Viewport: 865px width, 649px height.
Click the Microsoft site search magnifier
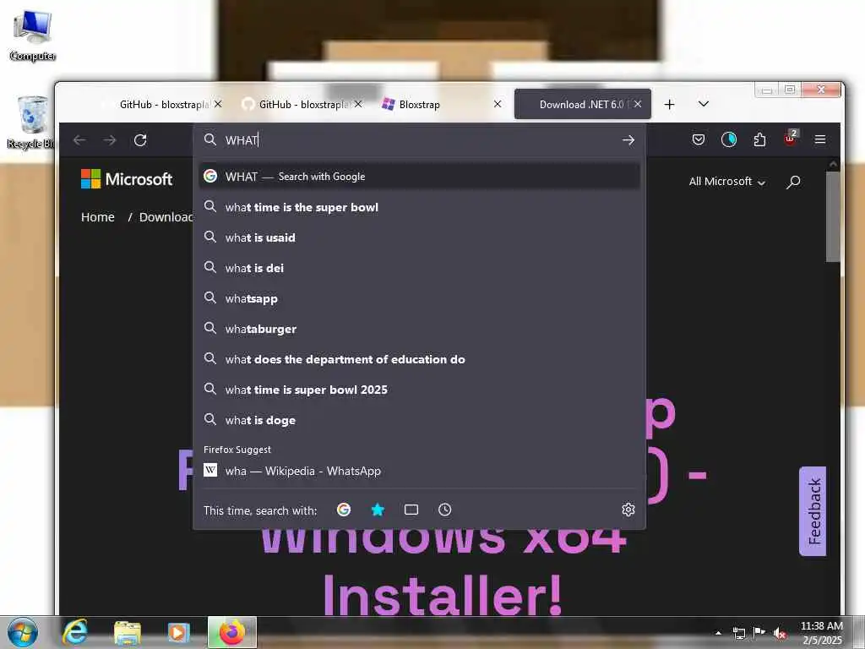click(x=793, y=182)
